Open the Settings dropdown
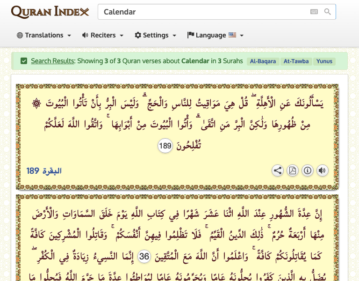Screen dimensions: 359x281 [x=156, y=35]
